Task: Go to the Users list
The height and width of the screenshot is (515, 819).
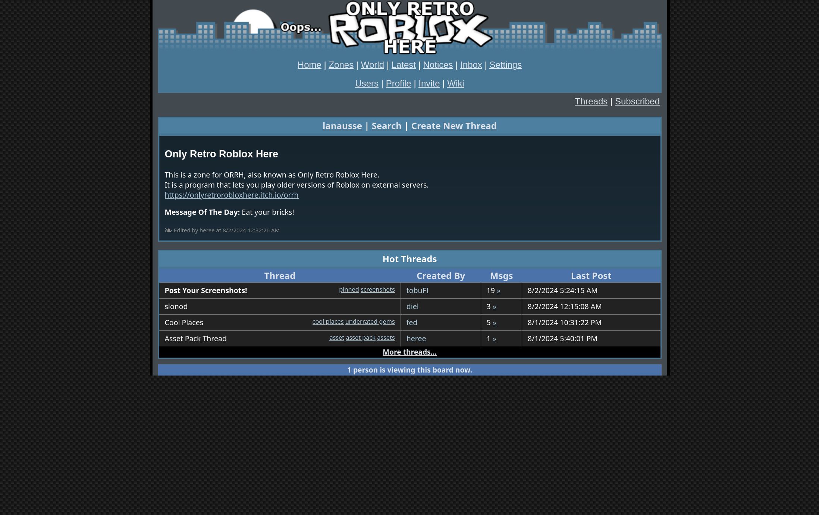Action: [367, 84]
